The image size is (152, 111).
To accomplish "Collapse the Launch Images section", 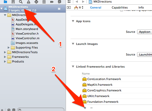I will click(73, 44).
